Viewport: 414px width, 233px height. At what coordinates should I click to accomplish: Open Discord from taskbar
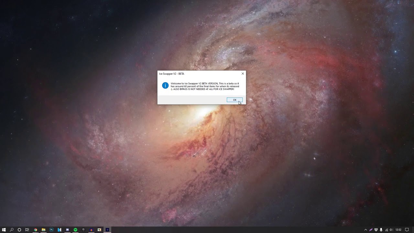tap(67, 230)
